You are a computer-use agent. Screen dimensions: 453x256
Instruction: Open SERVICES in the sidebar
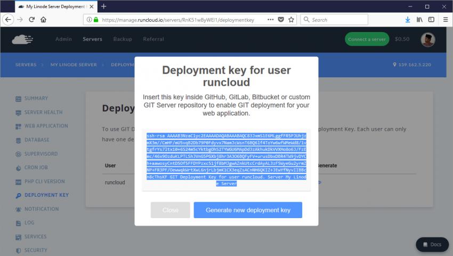pyautogui.click(x=35, y=237)
